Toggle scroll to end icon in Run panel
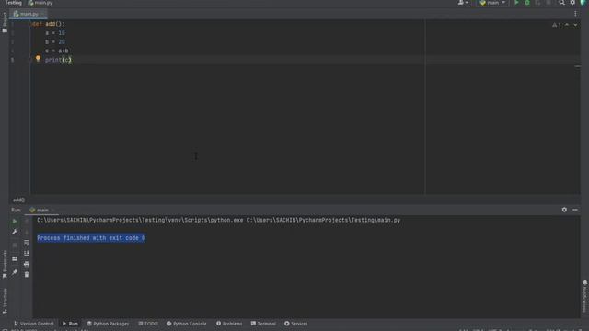Screen dimensions: 589x331 [27, 254]
